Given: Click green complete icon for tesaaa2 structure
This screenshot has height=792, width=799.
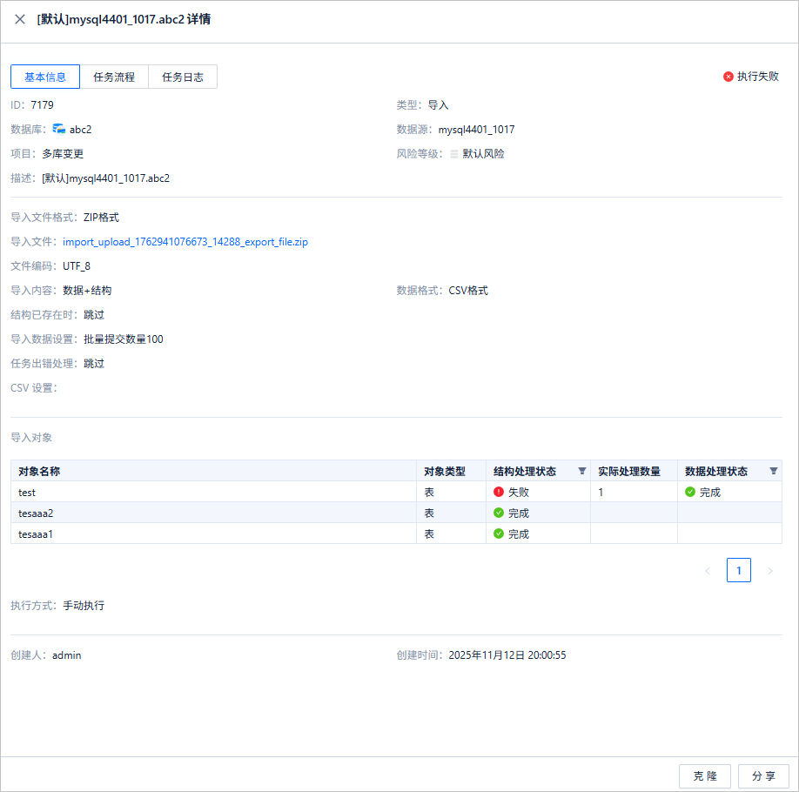Looking at the screenshot, I should point(499,513).
